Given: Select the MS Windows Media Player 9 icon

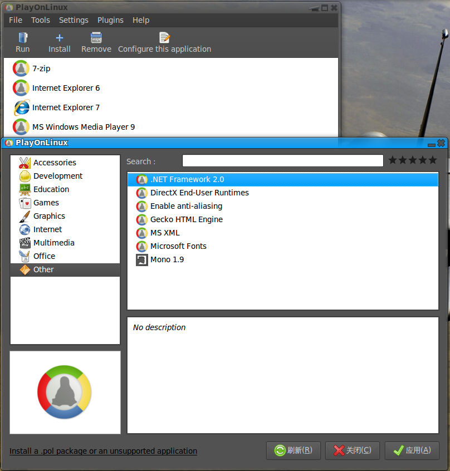Looking at the screenshot, I should coord(21,127).
